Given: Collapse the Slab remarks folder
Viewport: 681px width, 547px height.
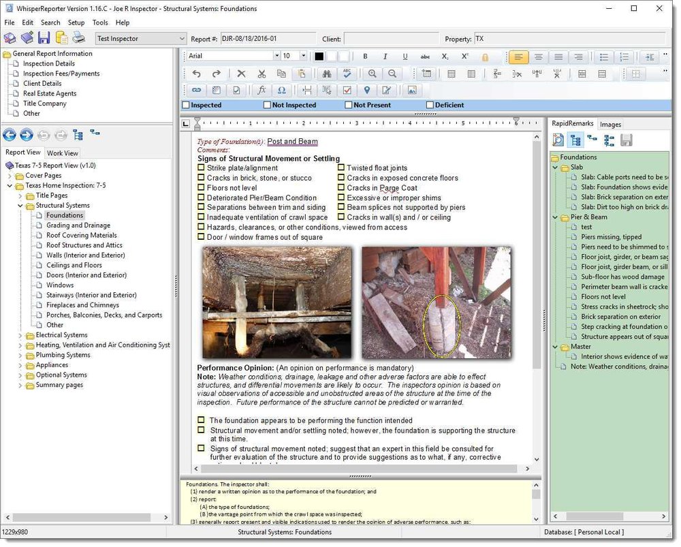Looking at the screenshot, I should pyautogui.click(x=555, y=168).
